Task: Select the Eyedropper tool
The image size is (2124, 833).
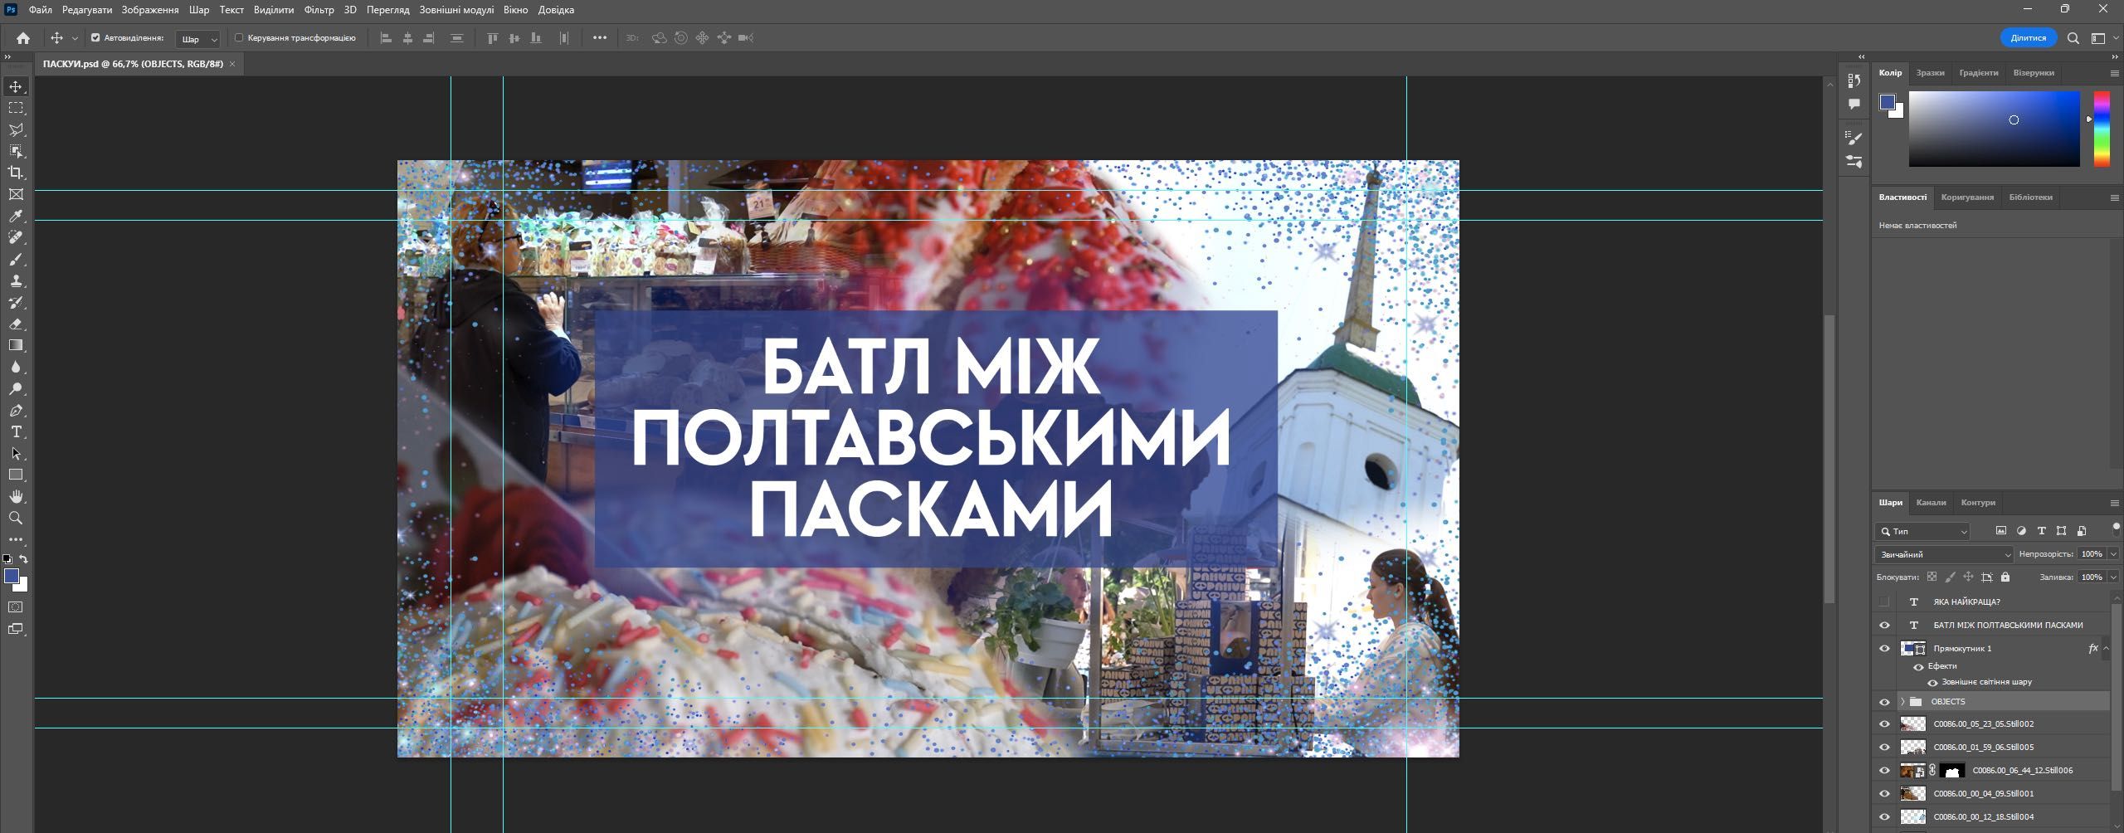Action: tap(16, 216)
